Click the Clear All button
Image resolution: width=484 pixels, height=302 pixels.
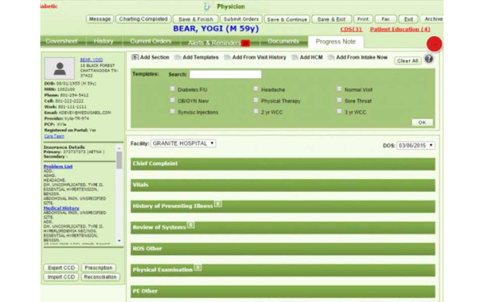point(407,60)
